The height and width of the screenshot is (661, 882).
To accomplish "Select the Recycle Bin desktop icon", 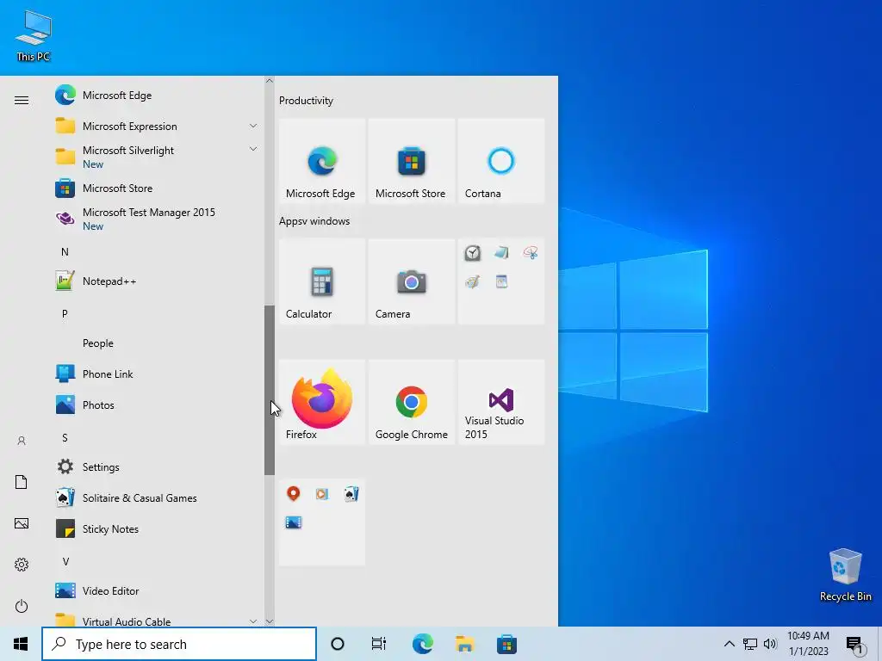I will click(x=846, y=574).
